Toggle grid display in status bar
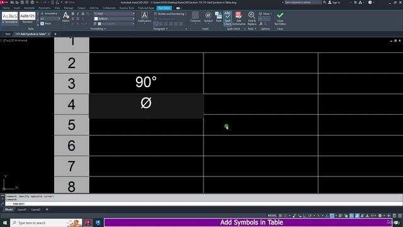The height and width of the screenshot is (227, 403). click(x=280, y=216)
